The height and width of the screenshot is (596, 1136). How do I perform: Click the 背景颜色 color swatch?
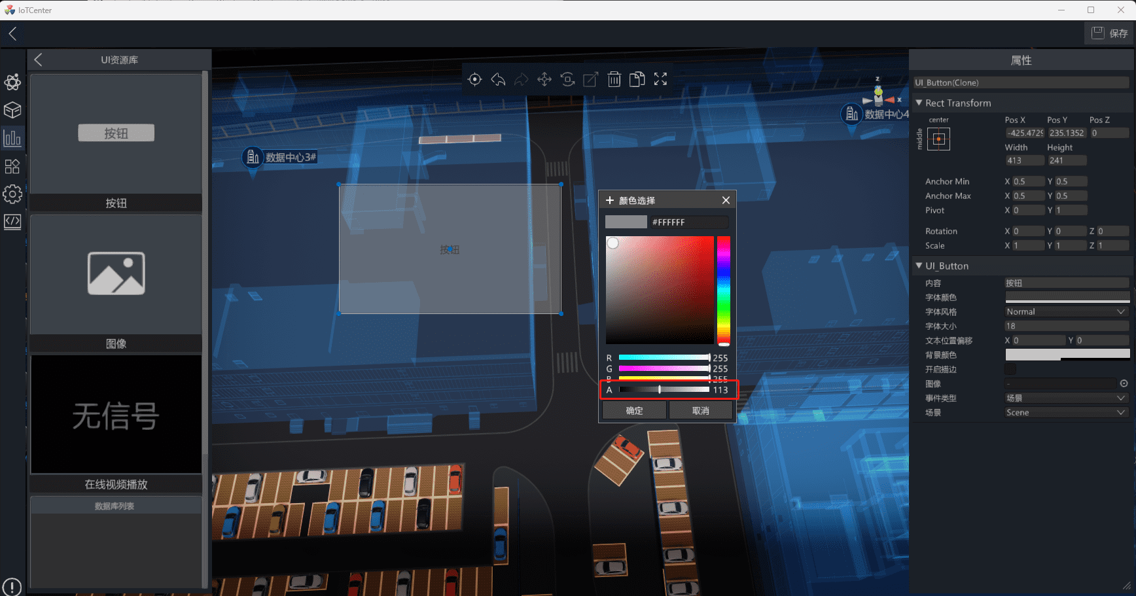(1067, 355)
